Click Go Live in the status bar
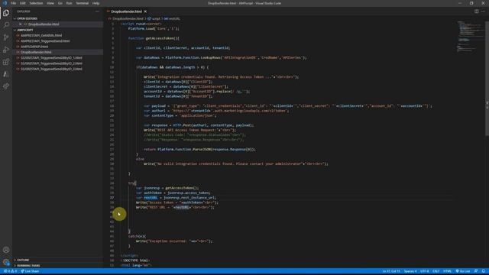The width and height of the screenshot is (489, 275). coord(463,271)
